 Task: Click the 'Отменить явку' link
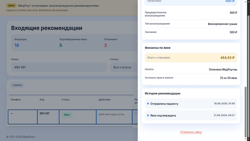pos(191,132)
